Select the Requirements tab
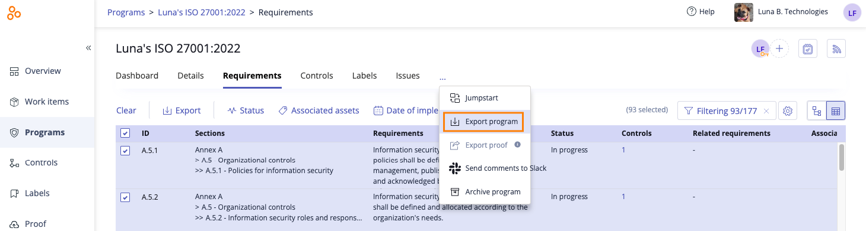The image size is (866, 231). click(252, 76)
